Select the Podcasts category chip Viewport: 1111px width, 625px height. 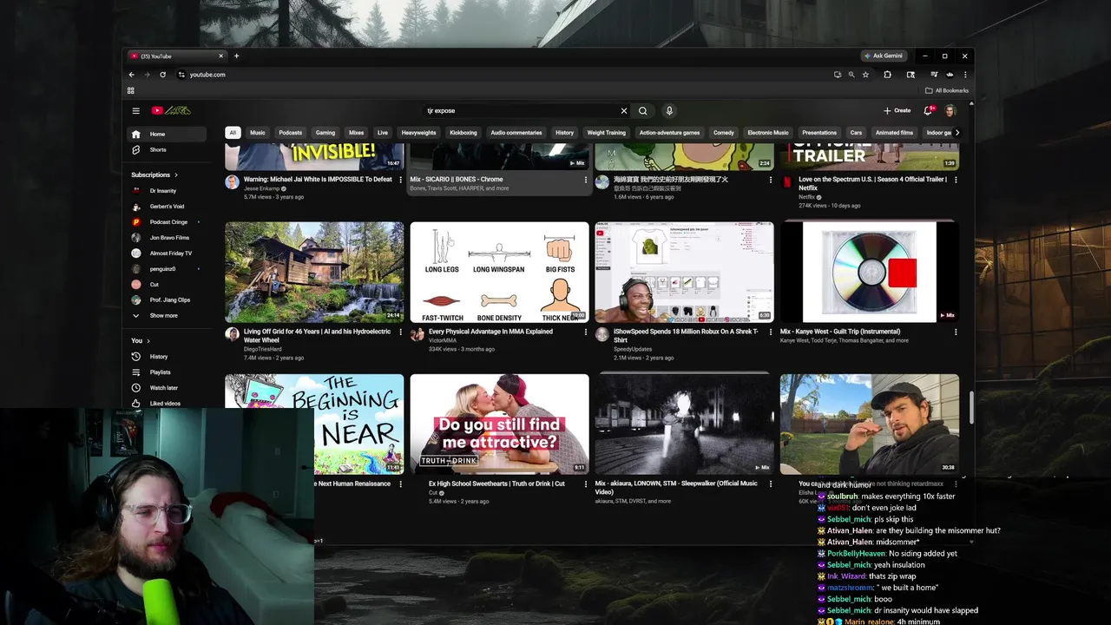[291, 133]
